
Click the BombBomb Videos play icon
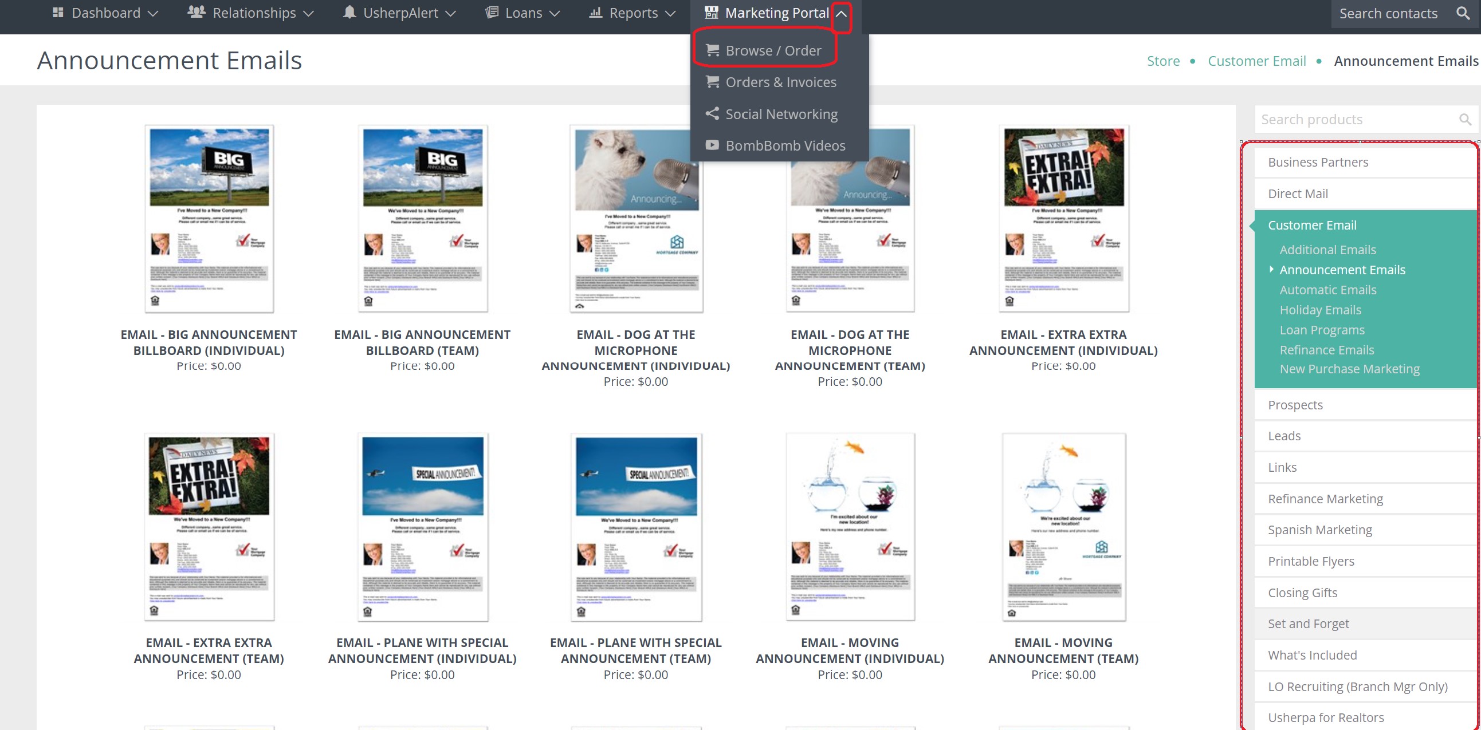click(712, 145)
